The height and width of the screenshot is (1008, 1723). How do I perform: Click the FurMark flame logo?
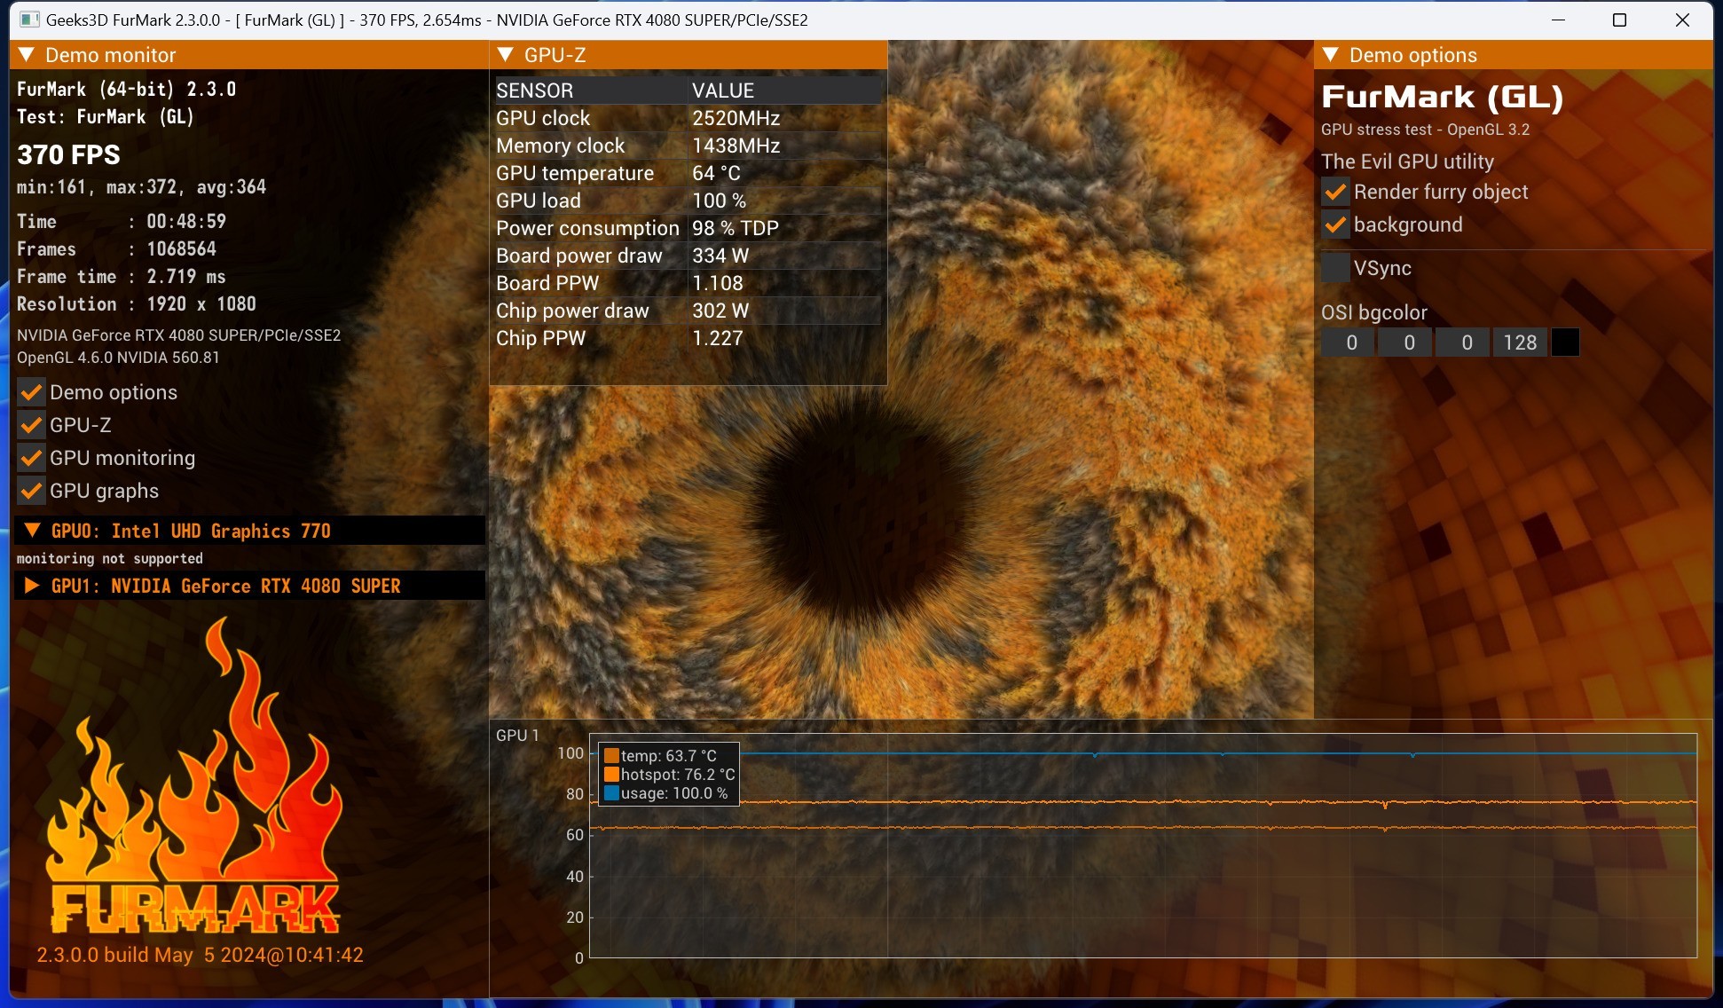click(x=194, y=776)
